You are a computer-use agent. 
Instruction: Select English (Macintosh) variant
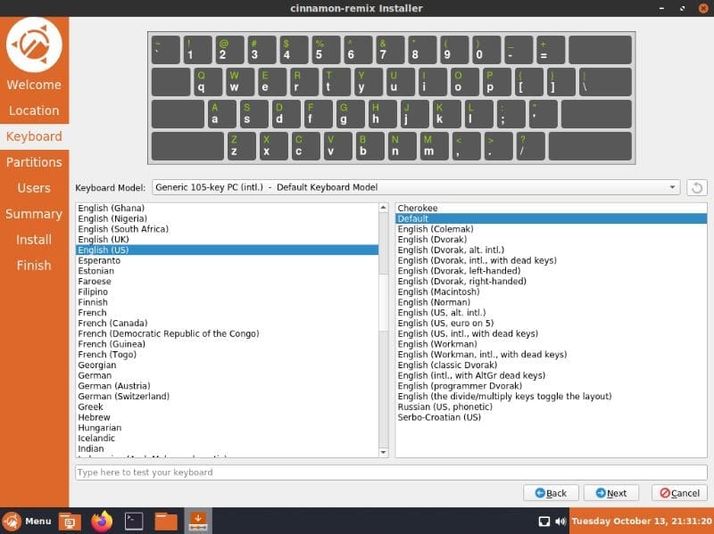(551, 292)
